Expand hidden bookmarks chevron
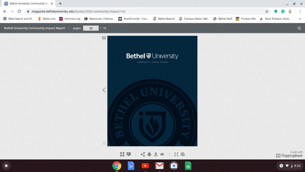 click(300, 19)
